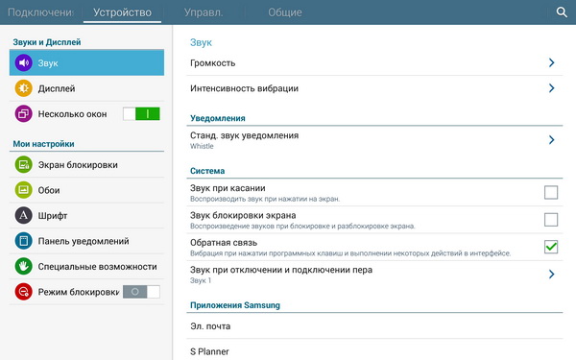Viewport: 576px width, 360px height.
Task: Expand the Станд. звук уведомления chevron
Action: (x=551, y=140)
